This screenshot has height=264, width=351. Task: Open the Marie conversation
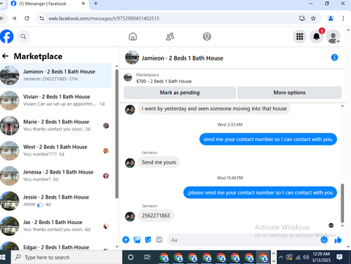pyautogui.click(x=55, y=126)
